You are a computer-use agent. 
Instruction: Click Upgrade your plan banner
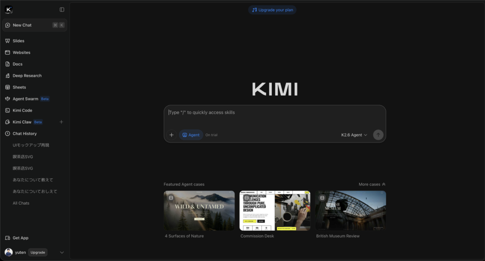click(x=272, y=10)
